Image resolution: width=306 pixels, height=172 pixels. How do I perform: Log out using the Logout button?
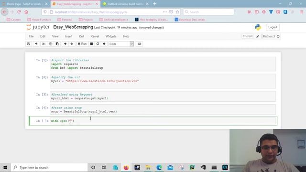pyautogui.click(x=273, y=27)
